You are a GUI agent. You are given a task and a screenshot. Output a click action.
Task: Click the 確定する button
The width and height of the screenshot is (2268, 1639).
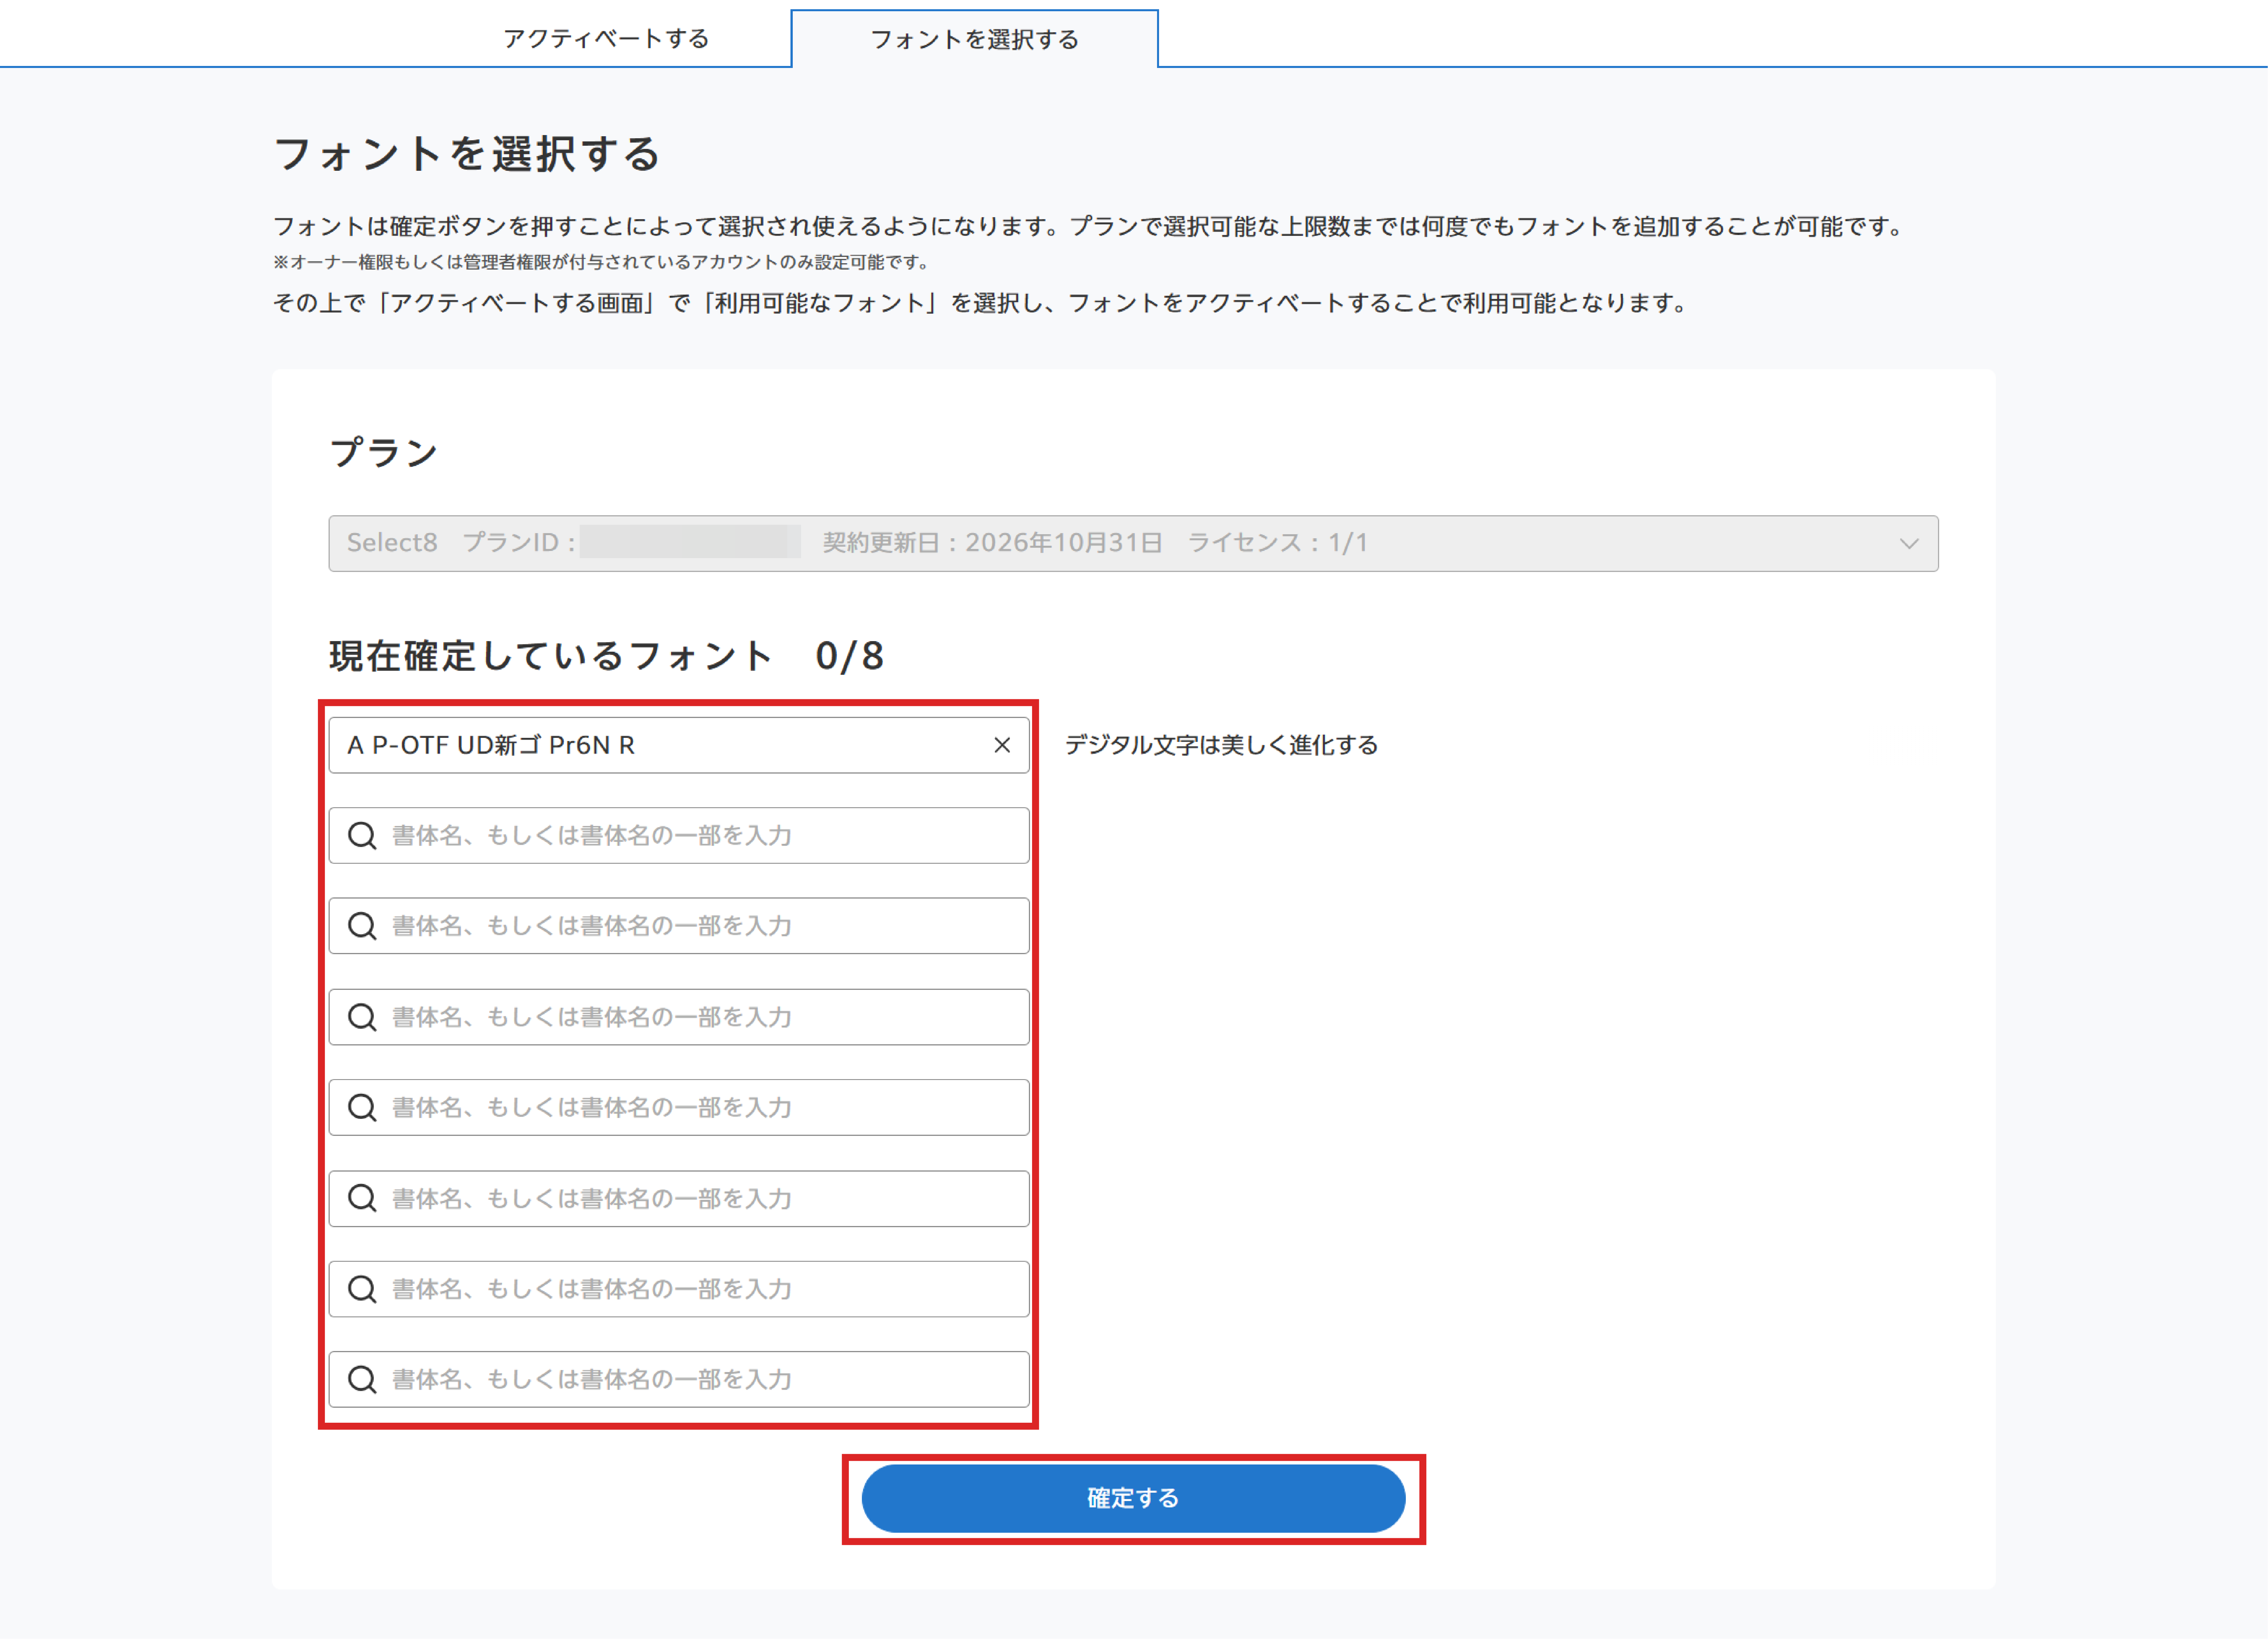[1133, 1498]
